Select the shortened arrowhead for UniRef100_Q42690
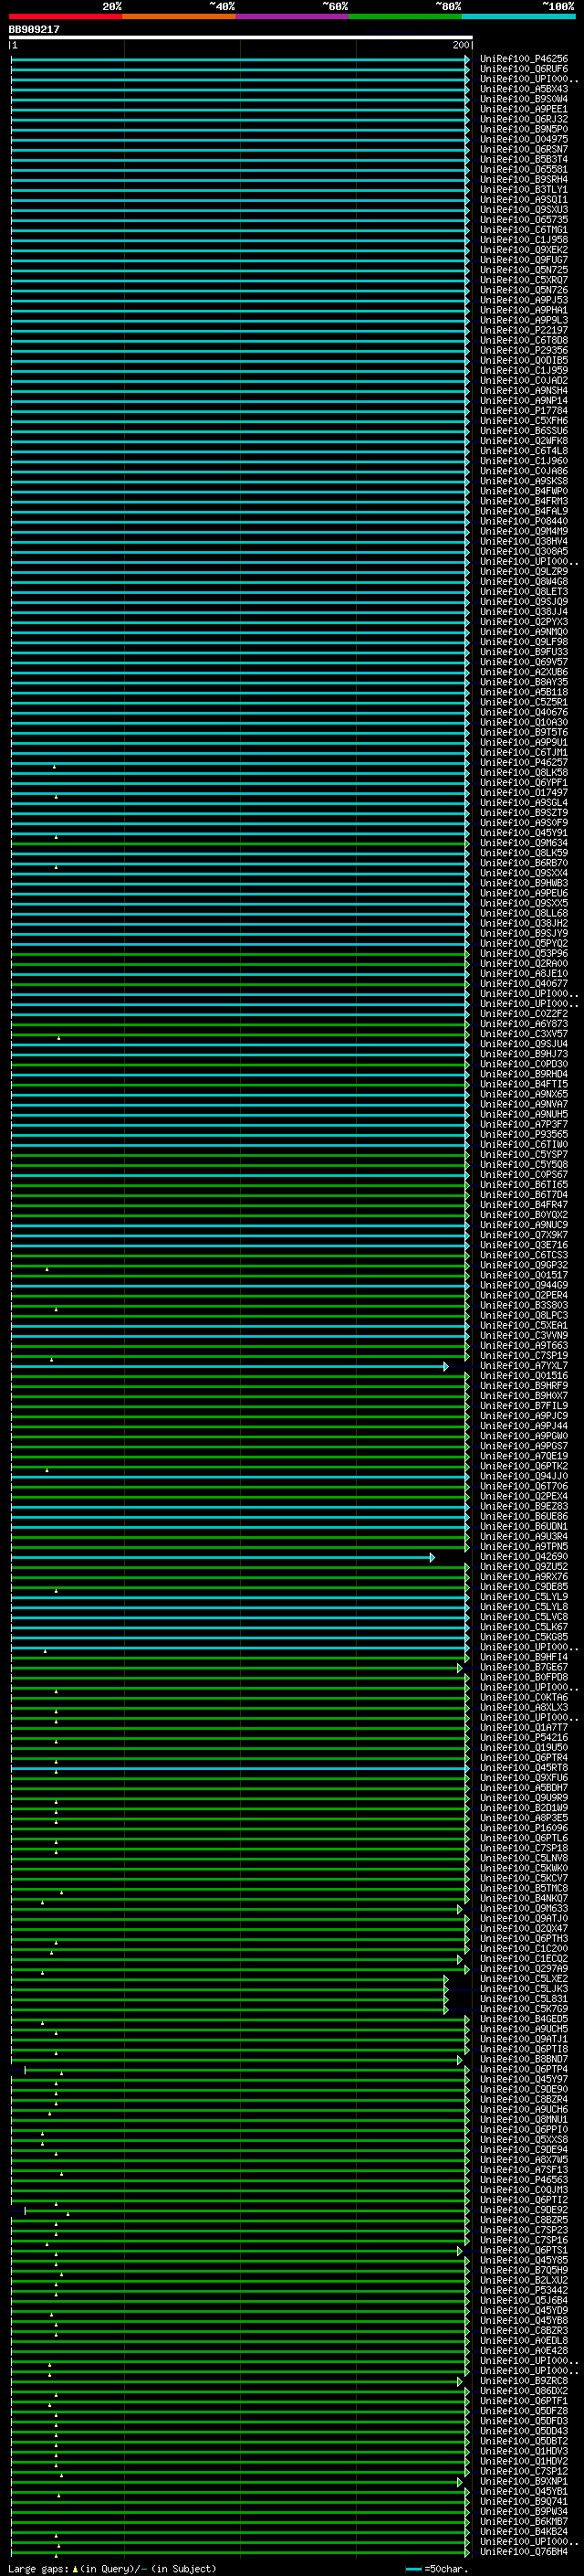 tap(433, 1557)
